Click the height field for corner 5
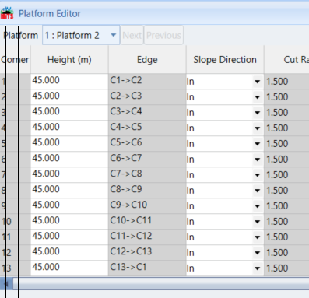309x298 pixels. (69, 144)
